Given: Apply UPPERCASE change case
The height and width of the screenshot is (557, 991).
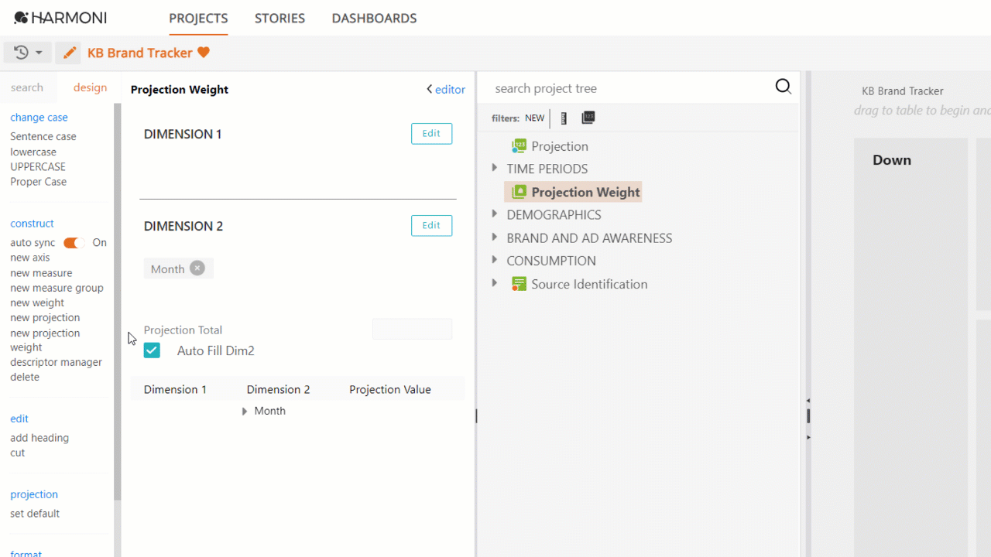Looking at the screenshot, I should 38,166.
